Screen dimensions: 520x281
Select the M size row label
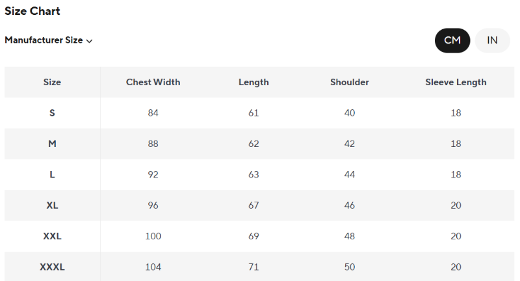click(52, 144)
